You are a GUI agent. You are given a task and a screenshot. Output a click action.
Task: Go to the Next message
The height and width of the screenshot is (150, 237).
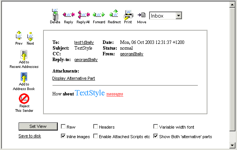pos(30,36)
